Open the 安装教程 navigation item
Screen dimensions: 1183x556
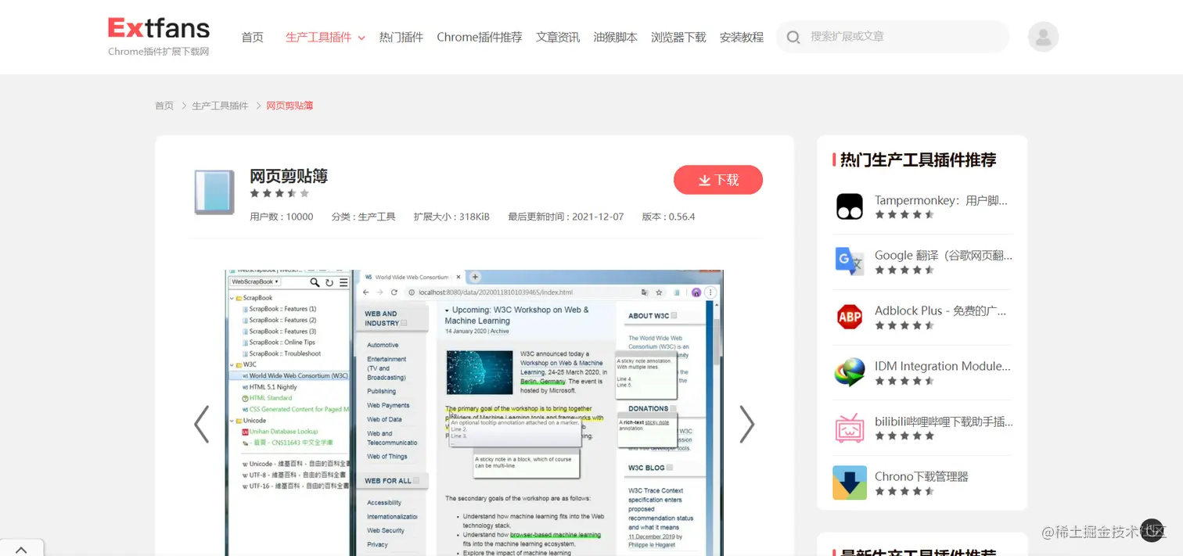click(742, 38)
